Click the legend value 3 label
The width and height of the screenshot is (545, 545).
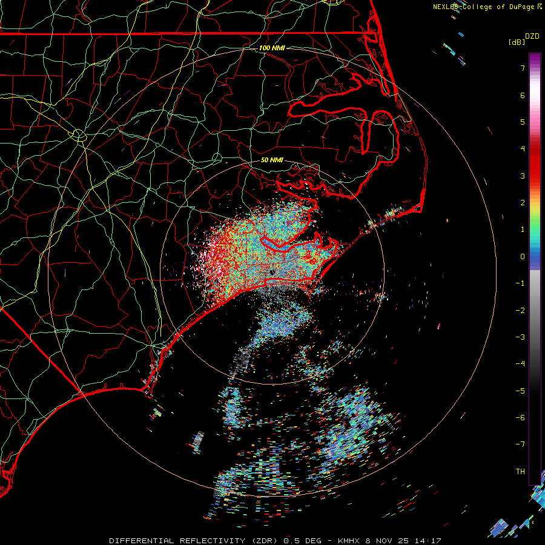tap(523, 176)
